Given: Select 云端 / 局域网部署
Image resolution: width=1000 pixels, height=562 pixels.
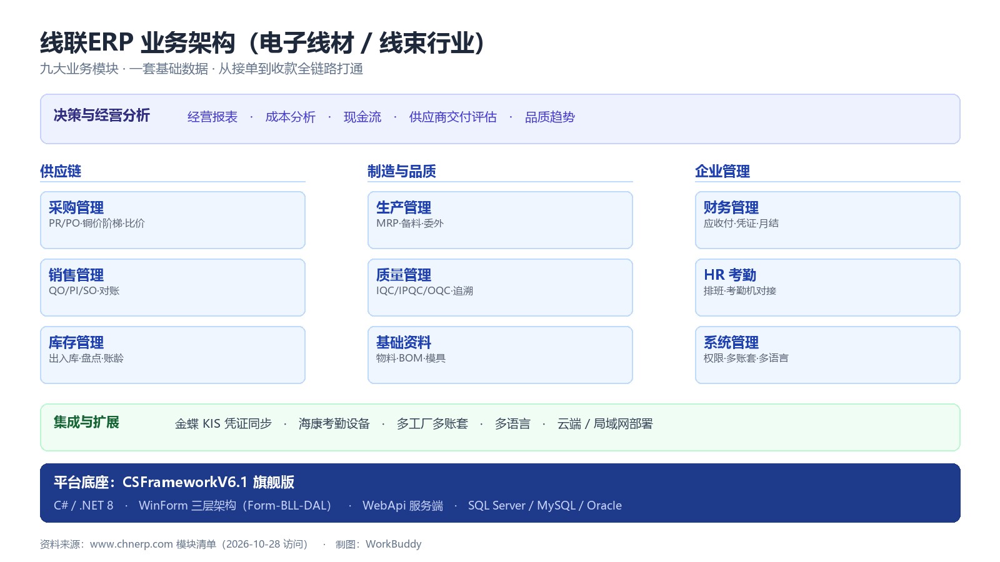Looking at the screenshot, I should tap(605, 424).
